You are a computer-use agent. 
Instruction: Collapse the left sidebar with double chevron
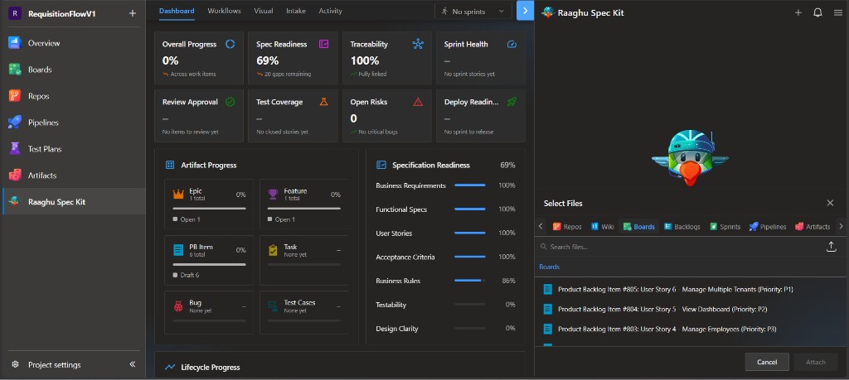[x=132, y=364]
